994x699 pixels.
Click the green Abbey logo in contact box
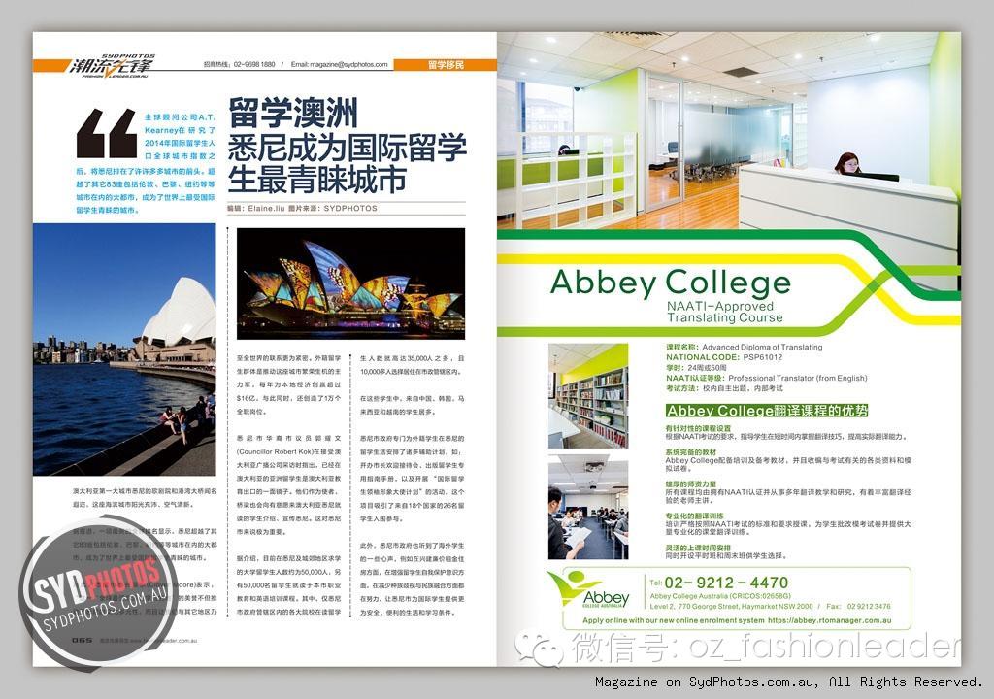pyautogui.click(x=589, y=590)
